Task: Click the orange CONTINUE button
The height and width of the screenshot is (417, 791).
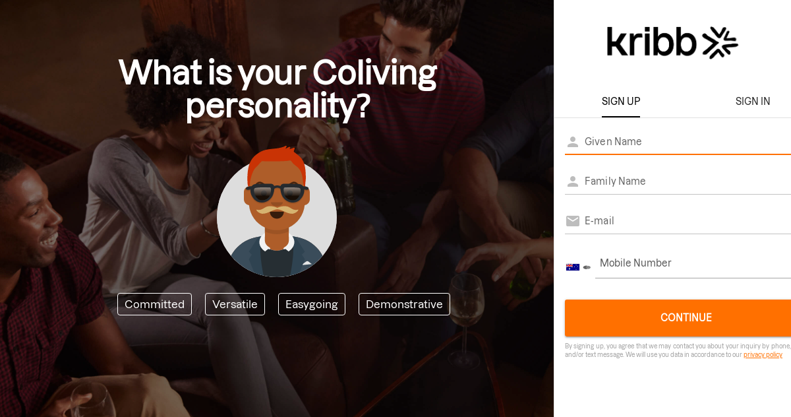Action: [678, 318]
